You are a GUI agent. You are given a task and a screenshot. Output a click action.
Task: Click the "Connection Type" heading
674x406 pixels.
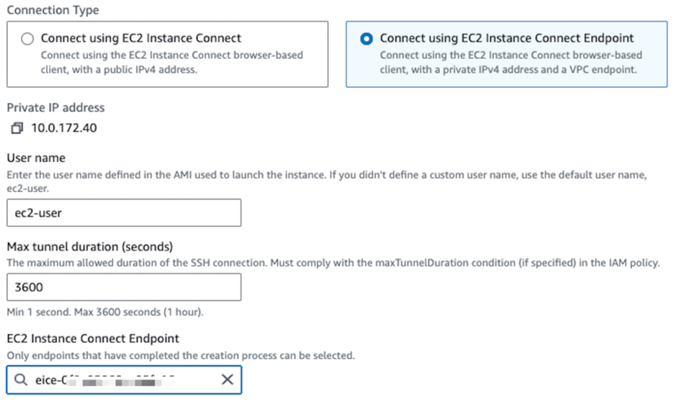[x=53, y=10]
